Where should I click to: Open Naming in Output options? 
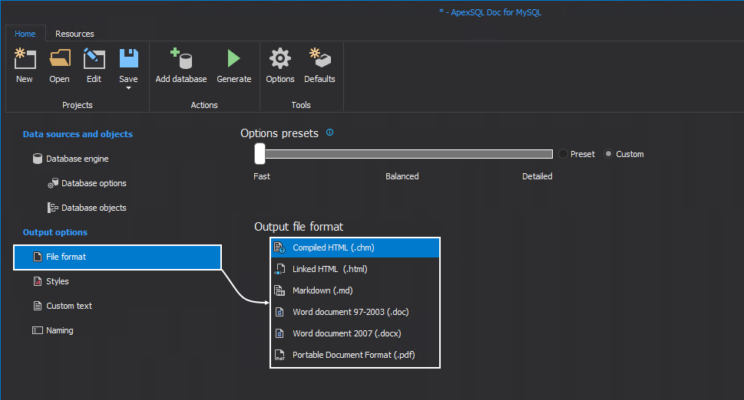click(59, 330)
